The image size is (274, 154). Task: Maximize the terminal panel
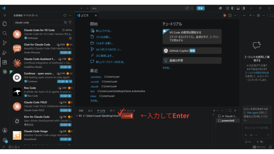230,110
